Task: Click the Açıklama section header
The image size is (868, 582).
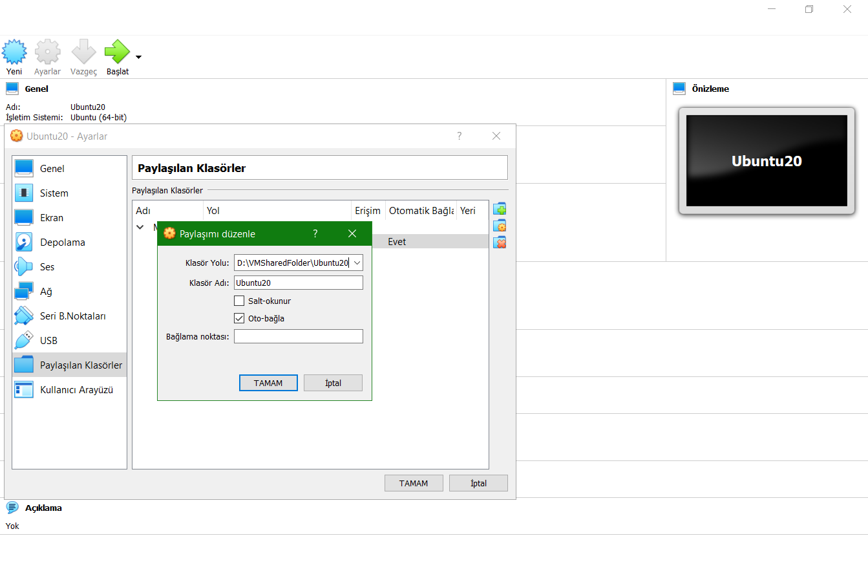Action: click(43, 508)
